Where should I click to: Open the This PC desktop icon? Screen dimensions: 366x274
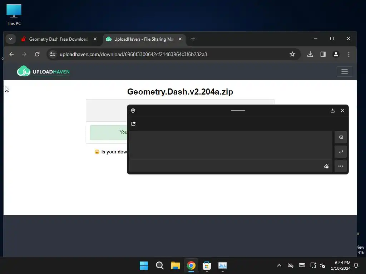point(14,14)
